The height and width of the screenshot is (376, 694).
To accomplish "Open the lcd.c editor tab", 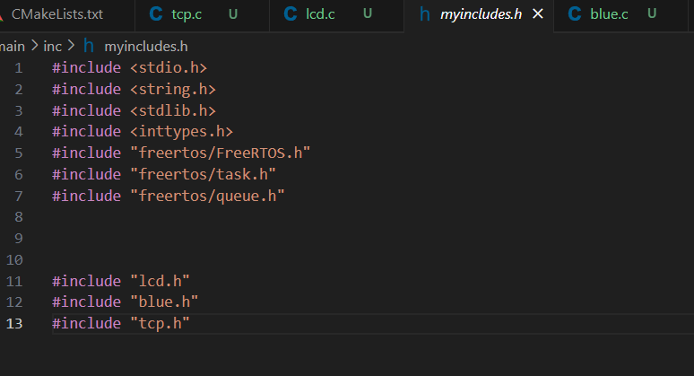I will point(336,14).
